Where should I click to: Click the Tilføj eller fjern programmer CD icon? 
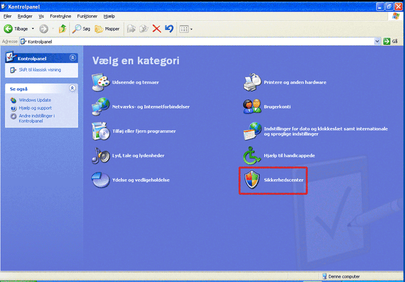(x=101, y=131)
